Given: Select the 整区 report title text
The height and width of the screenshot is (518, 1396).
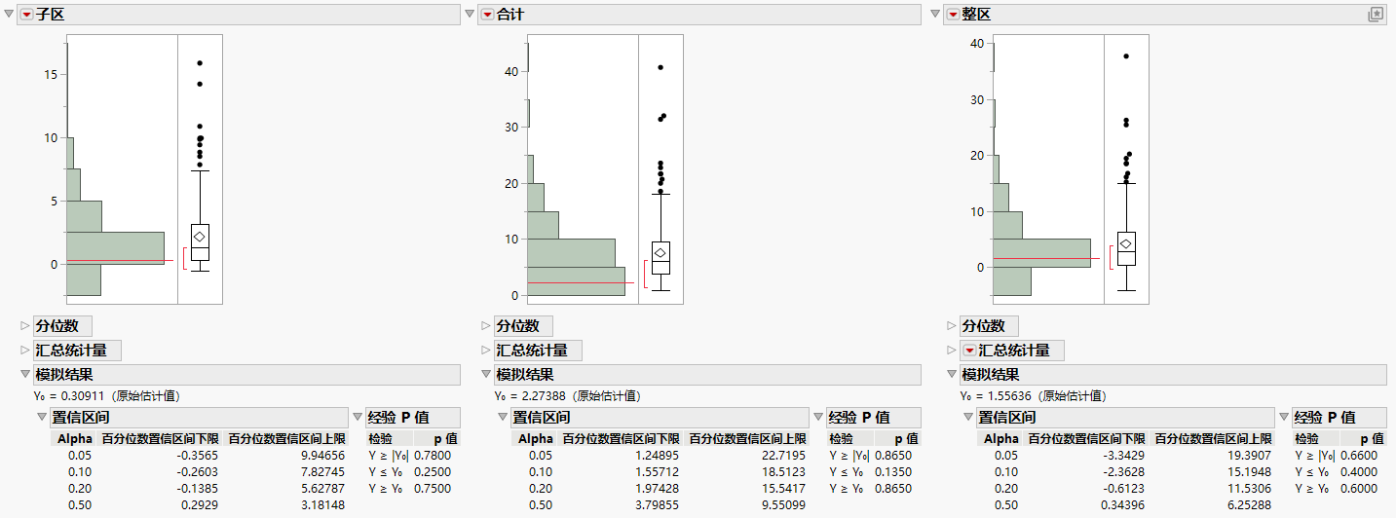Looking at the screenshot, I should pos(977,15).
